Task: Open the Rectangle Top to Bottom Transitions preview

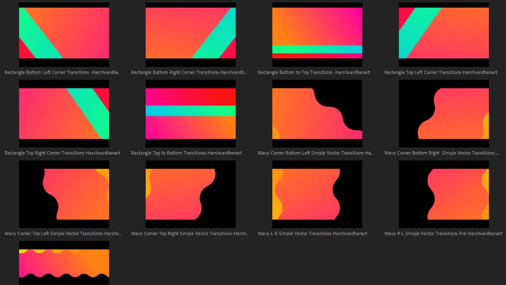Action: pos(190,113)
